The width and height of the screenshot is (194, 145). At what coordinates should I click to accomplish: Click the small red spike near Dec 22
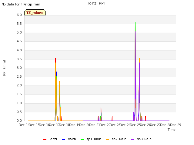tap(112, 118)
